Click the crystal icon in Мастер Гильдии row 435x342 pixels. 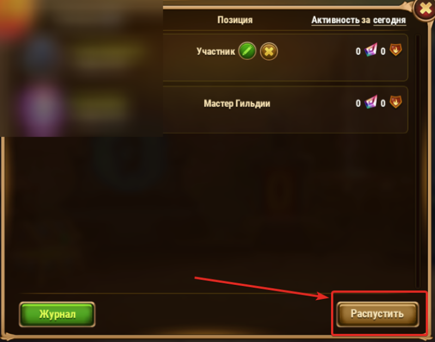tap(371, 102)
